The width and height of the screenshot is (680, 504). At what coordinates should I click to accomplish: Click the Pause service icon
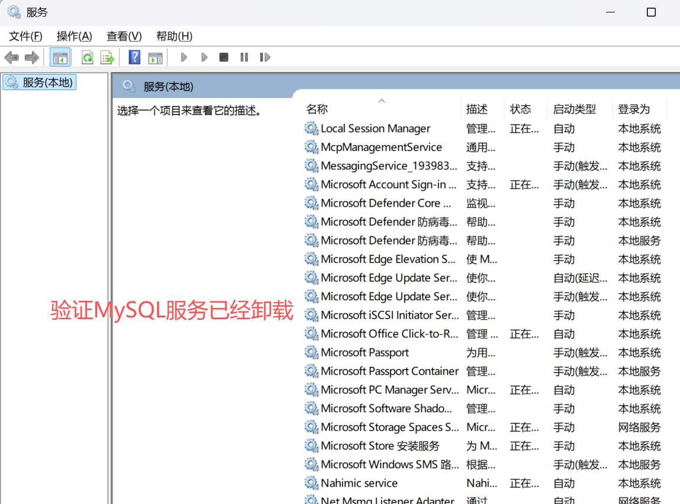pos(244,57)
